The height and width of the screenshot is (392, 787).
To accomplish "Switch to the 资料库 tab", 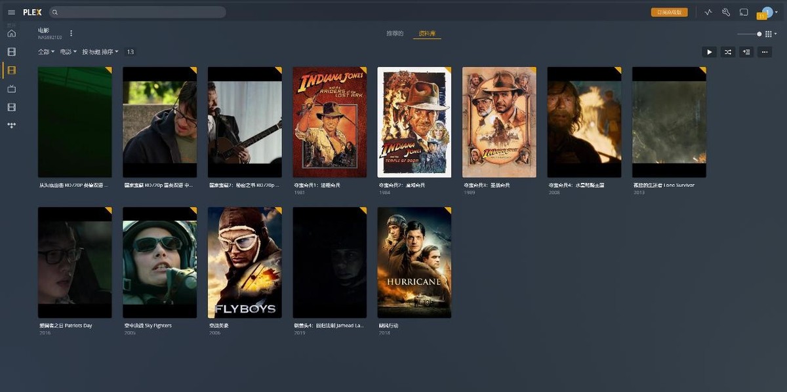I will pos(427,33).
